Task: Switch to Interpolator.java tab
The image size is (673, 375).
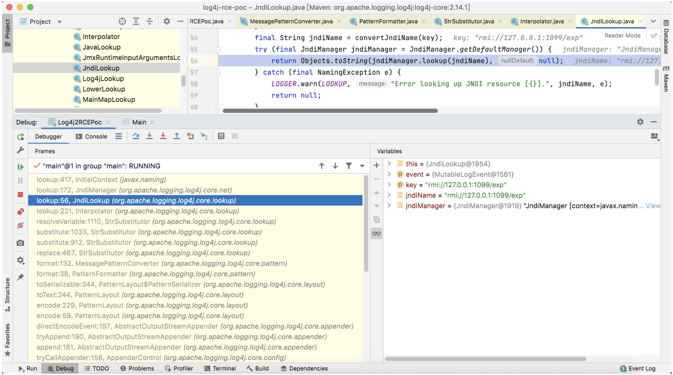Action: pos(542,21)
